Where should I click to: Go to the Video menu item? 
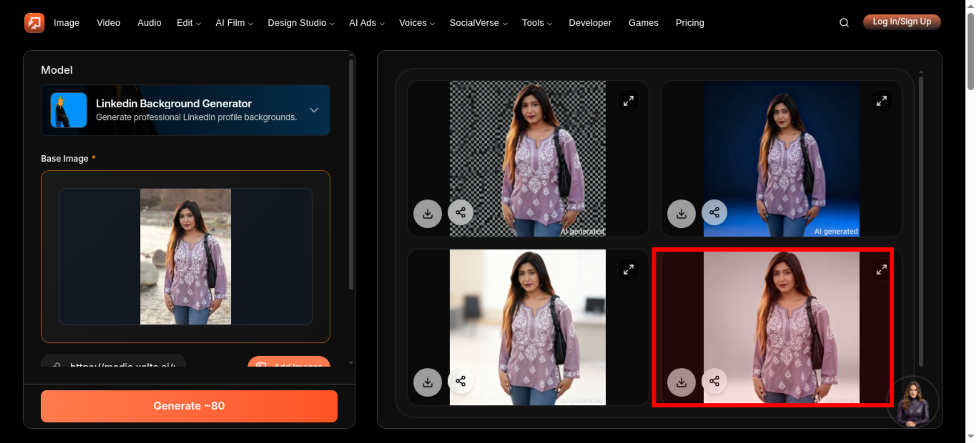point(108,22)
